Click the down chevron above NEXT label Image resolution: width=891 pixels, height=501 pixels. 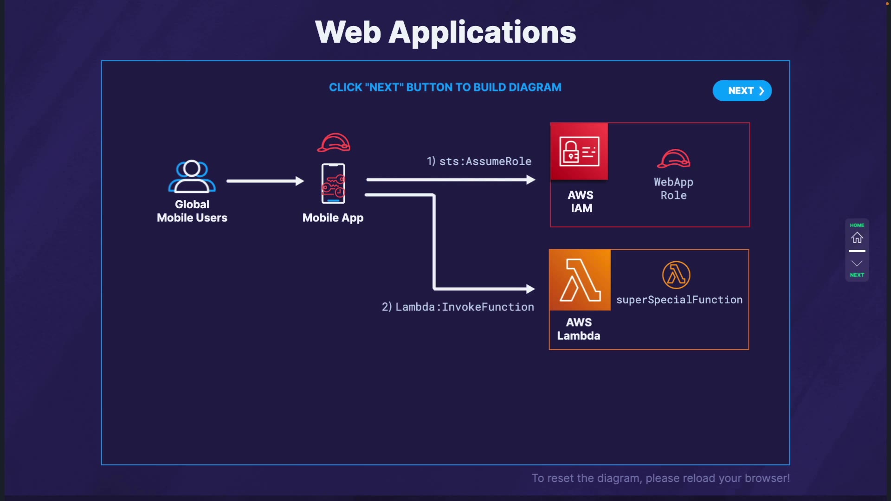(857, 263)
